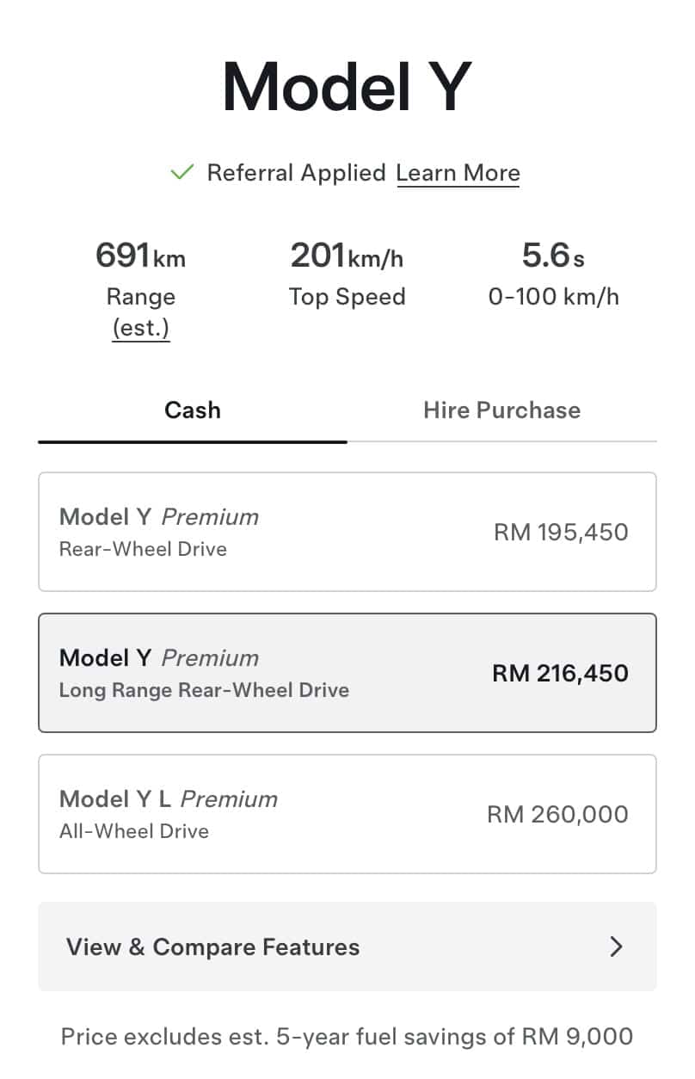Open the Learn More referral link
Viewport: 695px width, 1079px height.
(x=458, y=173)
